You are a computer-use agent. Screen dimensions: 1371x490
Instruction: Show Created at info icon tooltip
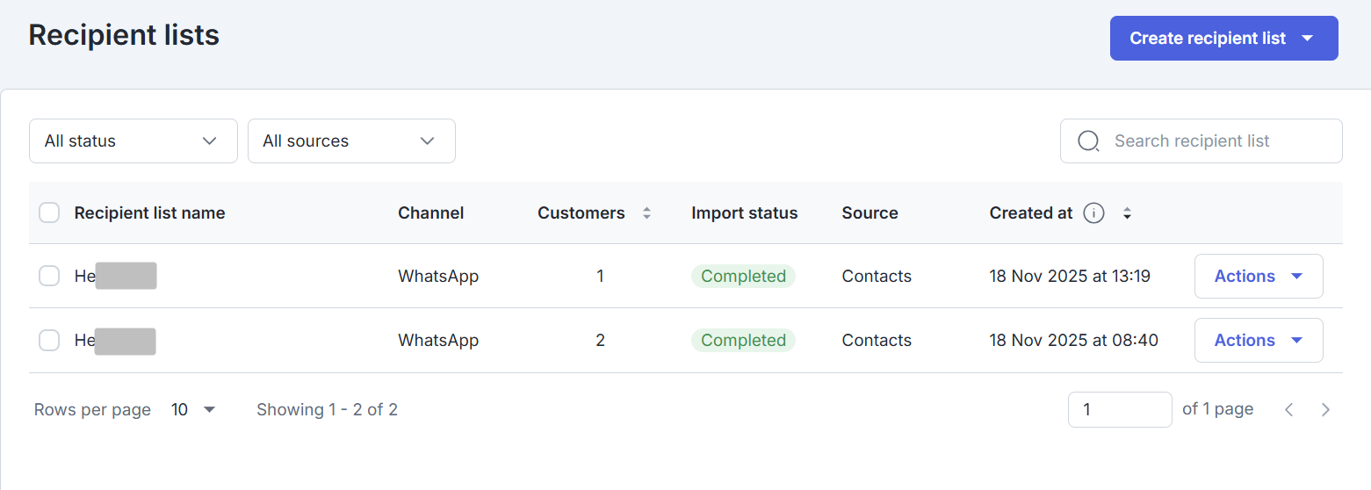[1093, 213]
